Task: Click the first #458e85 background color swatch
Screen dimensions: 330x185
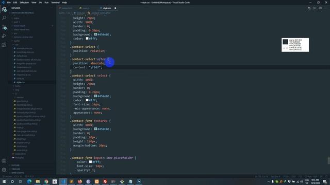Action: [95, 34]
